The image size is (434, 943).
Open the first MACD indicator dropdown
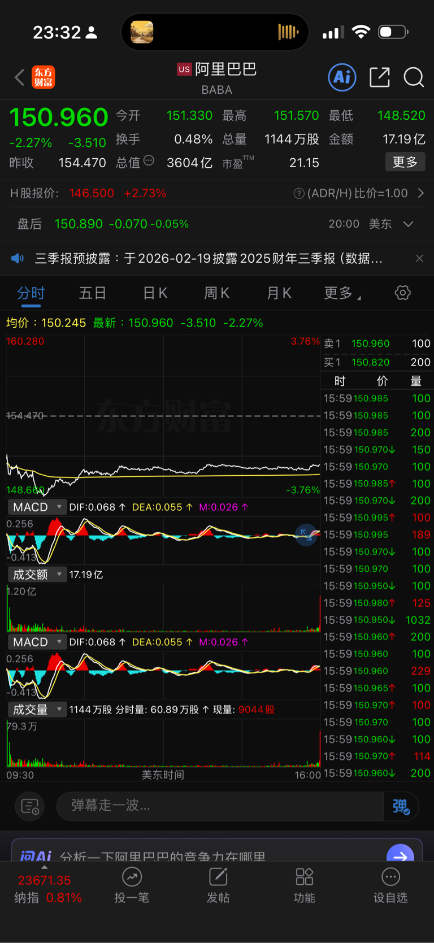point(37,507)
